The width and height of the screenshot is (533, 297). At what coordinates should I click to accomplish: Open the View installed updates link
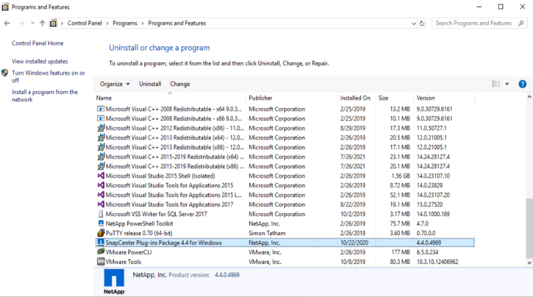tap(40, 62)
